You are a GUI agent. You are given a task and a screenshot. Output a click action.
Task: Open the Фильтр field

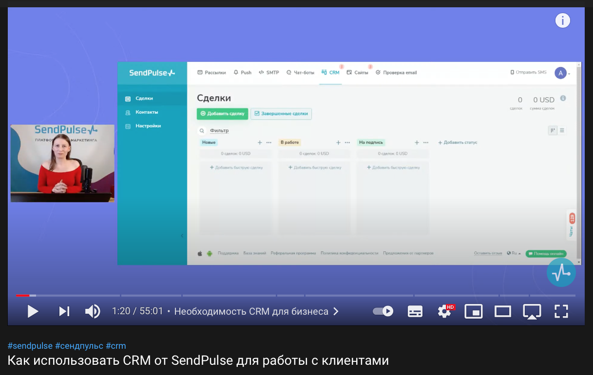219,131
